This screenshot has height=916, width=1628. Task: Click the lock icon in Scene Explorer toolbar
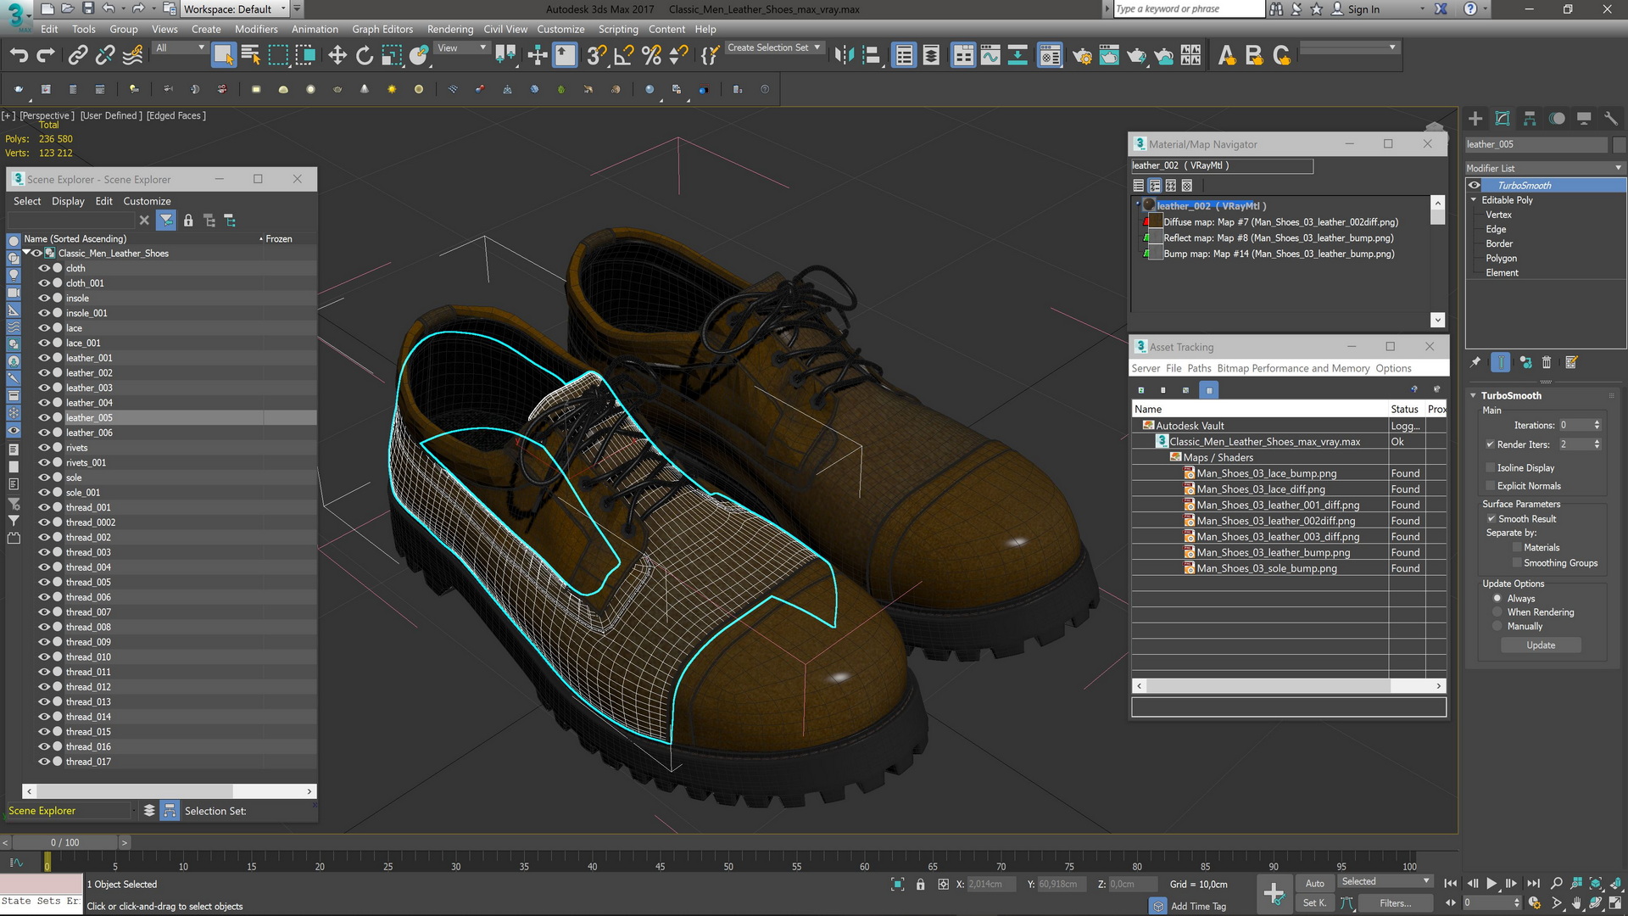click(x=188, y=221)
